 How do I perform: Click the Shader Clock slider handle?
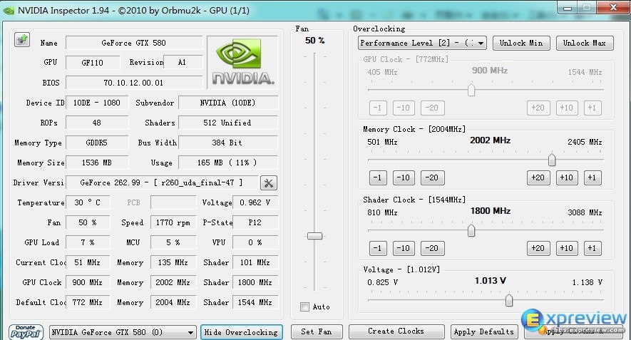click(x=471, y=230)
